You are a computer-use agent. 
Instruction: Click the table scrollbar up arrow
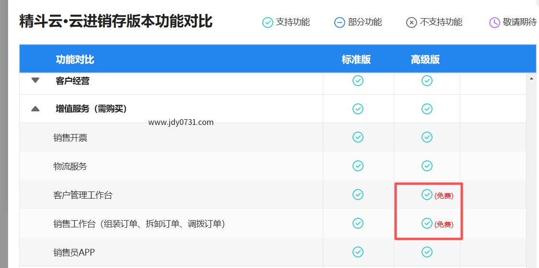(x=531, y=78)
